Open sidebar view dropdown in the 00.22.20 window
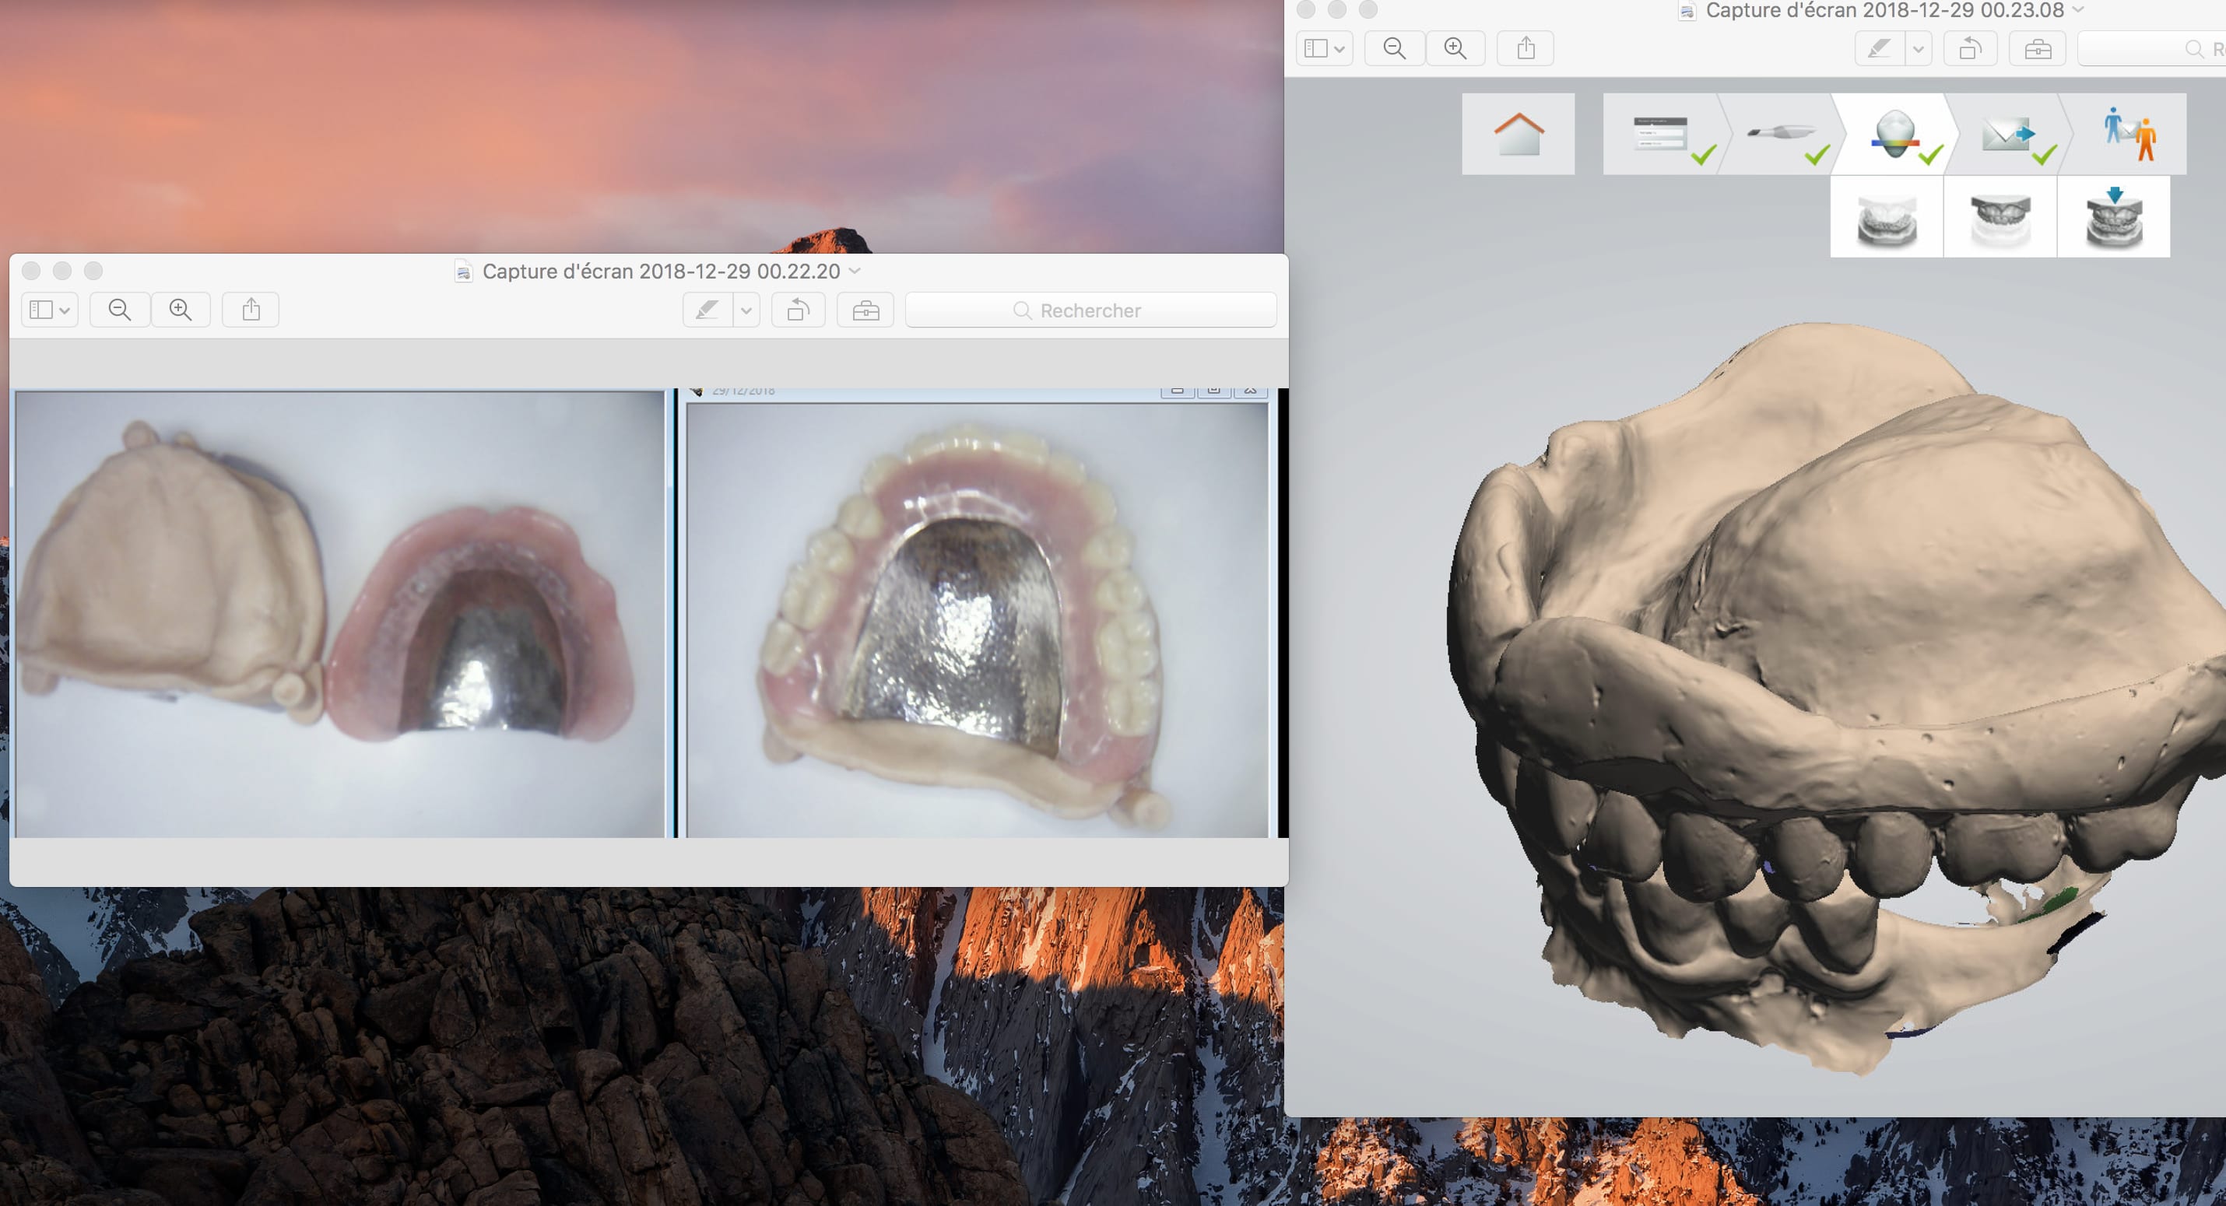The height and width of the screenshot is (1206, 2226). (x=49, y=310)
